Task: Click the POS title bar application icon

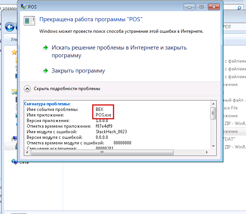Action: click(x=24, y=7)
